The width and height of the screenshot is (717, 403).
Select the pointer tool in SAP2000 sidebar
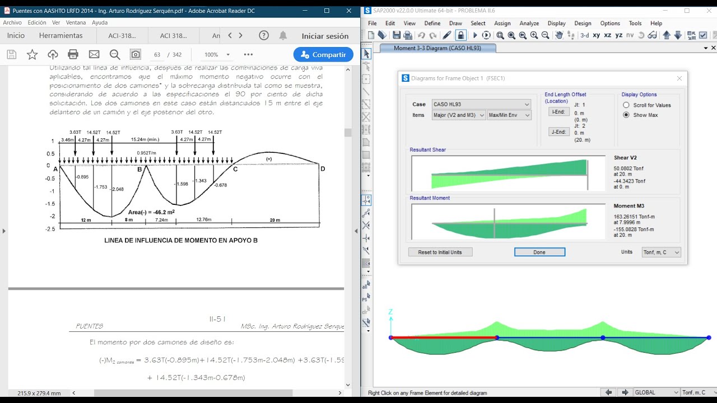coord(366,54)
